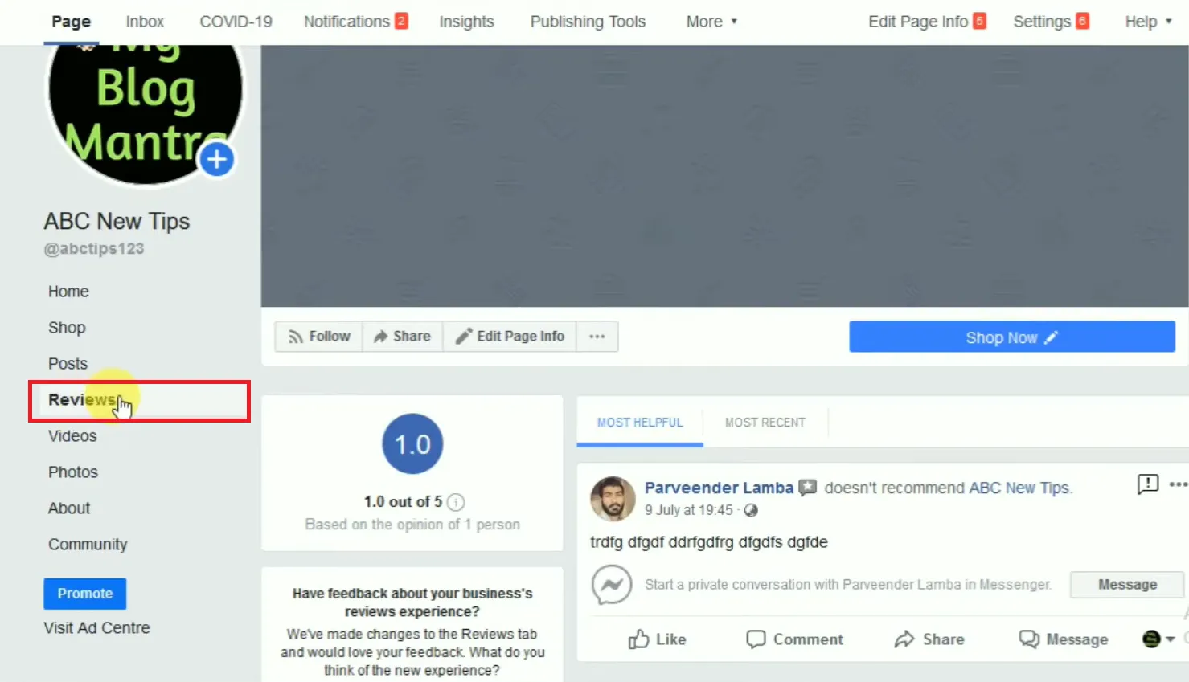Like the review with the thumbs-up icon
This screenshot has height=682, width=1189.
click(x=657, y=639)
